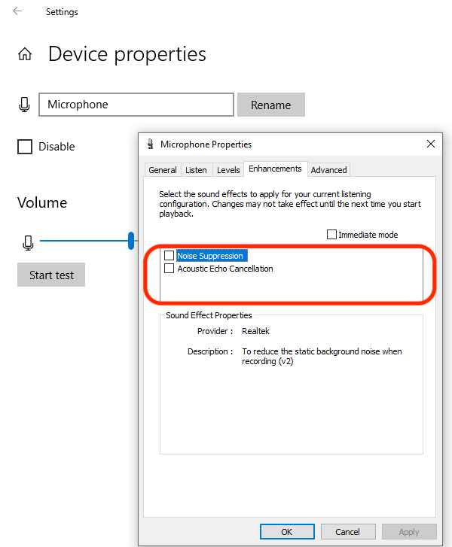Viewport: 452px width, 547px height.
Task: Confirm the dialog with OK
Action: 286,532
